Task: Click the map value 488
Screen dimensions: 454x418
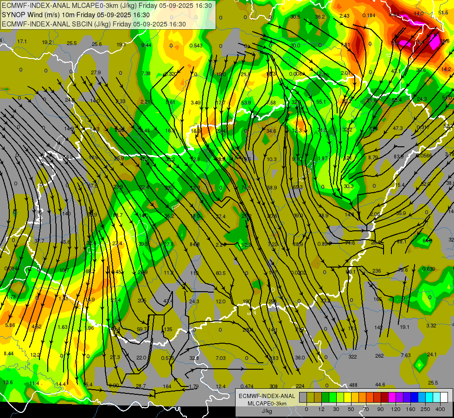Action: coord(353,385)
